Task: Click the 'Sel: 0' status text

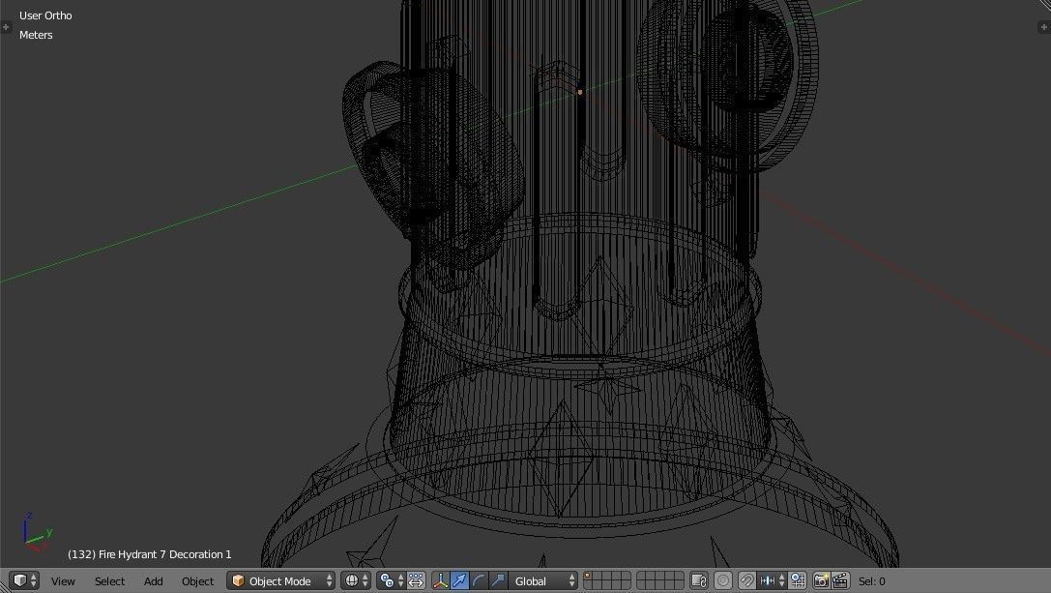Action: point(871,581)
